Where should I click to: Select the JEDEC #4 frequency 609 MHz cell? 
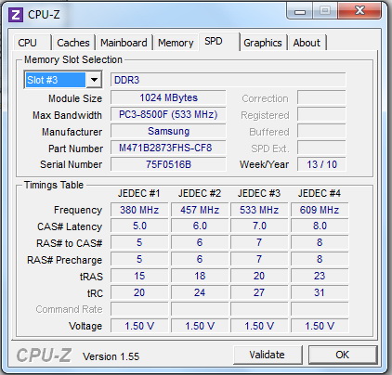(320, 210)
